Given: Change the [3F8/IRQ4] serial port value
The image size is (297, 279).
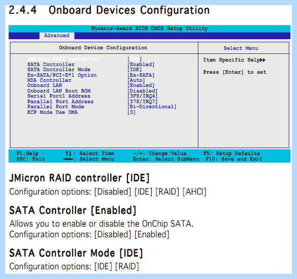Looking at the screenshot, I should [143, 96].
